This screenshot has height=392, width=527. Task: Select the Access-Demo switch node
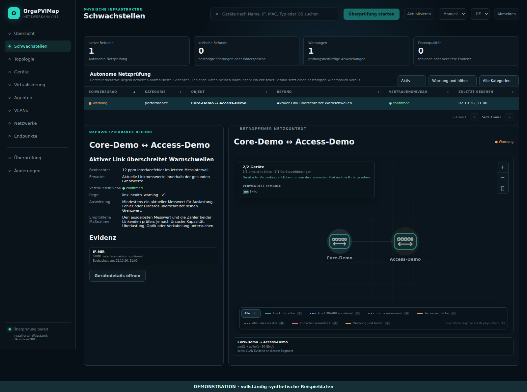(x=405, y=241)
